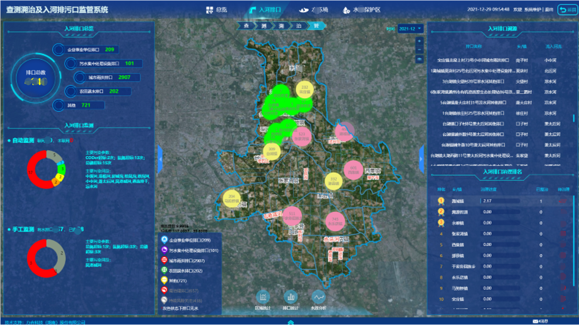This screenshot has height=325, width=579.
Task: Toggle 企业事业单位排口(209) legend layer
Action: pyautogui.click(x=164, y=240)
